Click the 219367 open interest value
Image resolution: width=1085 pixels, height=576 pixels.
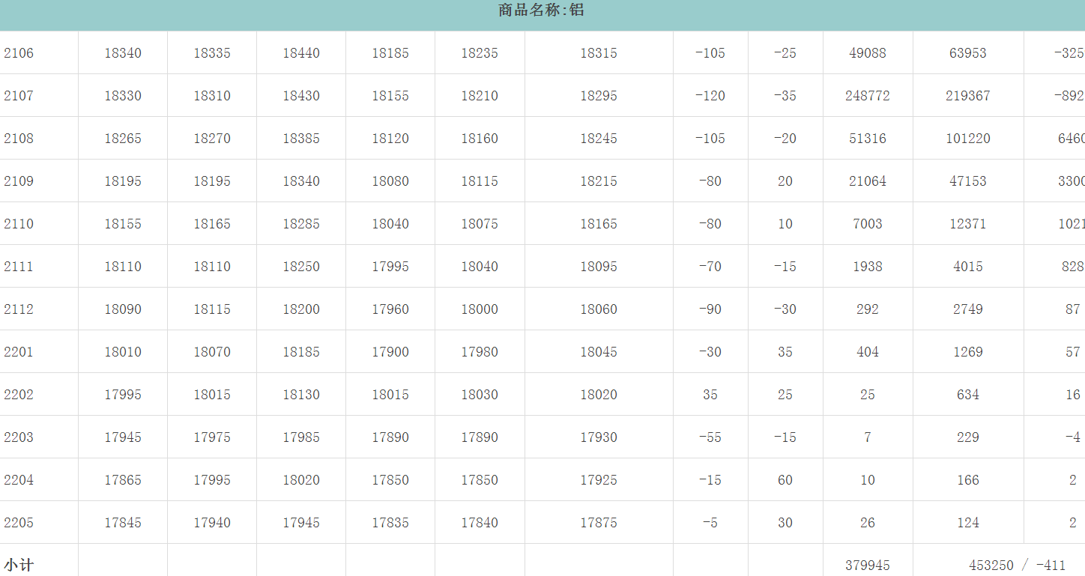(x=968, y=96)
